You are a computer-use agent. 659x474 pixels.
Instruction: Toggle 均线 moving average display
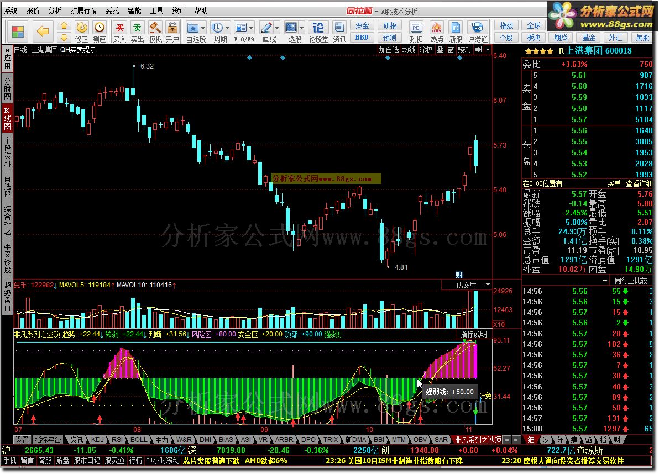click(409, 50)
